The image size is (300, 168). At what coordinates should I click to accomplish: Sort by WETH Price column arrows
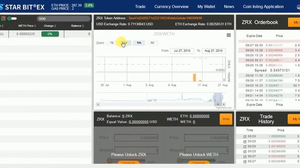[x=35, y=26]
